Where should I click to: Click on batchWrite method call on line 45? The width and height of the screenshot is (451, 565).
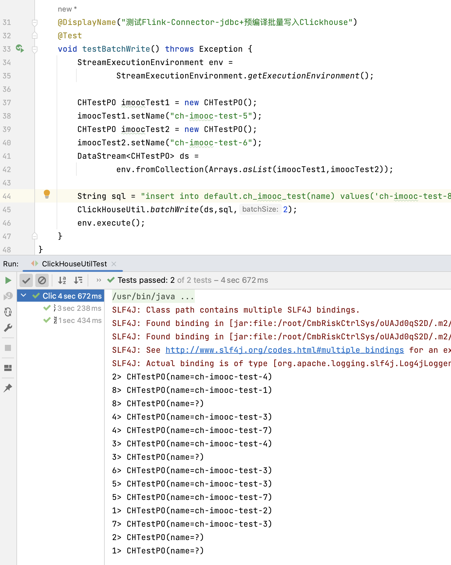click(175, 210)
